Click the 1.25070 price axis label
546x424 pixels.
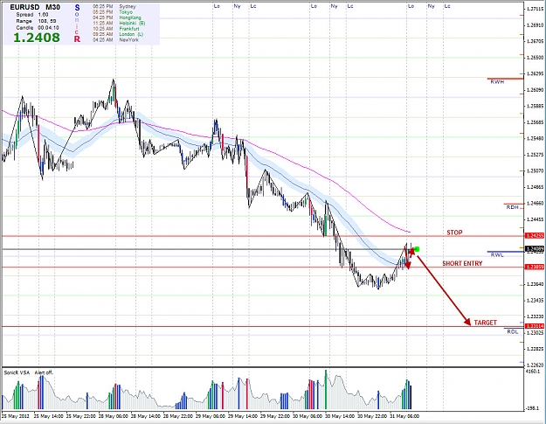coord(535,170)
